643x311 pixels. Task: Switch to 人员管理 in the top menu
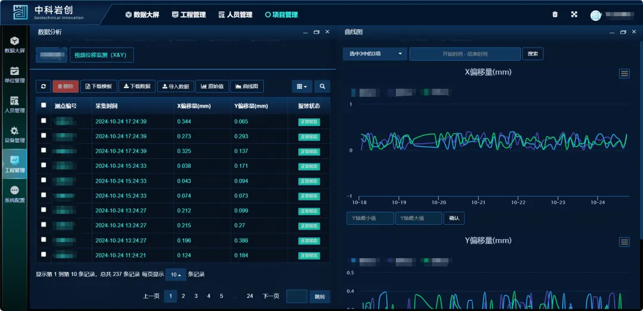click(235, 15)
